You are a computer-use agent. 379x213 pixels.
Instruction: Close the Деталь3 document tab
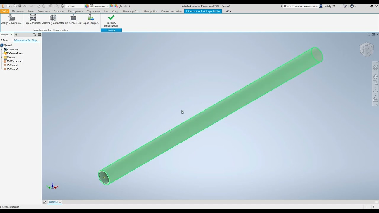[60, 202]
